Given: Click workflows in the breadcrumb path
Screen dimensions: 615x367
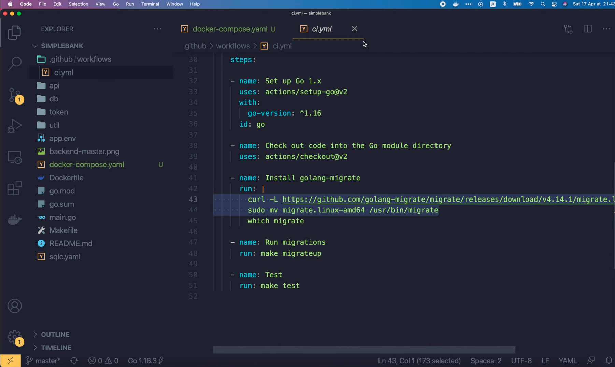Looking at the screenshot, I should coord(233,46).
